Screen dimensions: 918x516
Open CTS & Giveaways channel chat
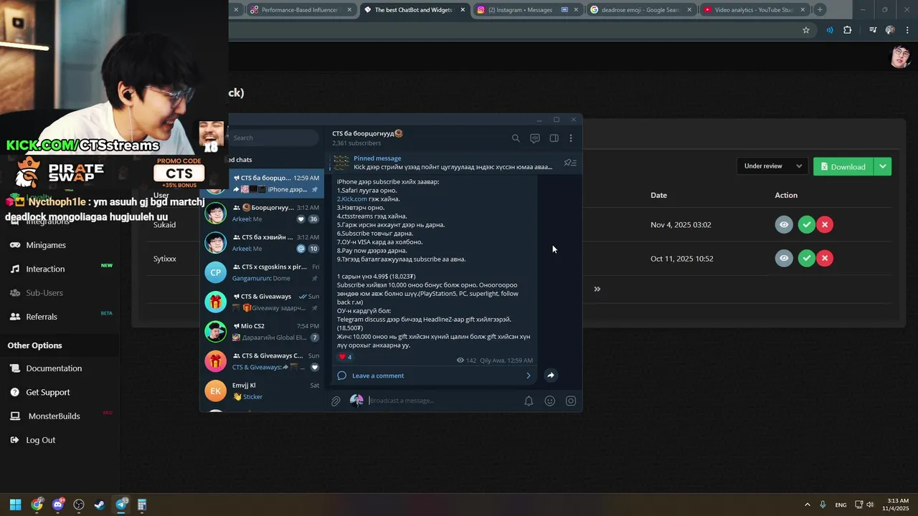263,302
